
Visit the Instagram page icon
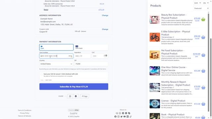[x=119, y=117]
